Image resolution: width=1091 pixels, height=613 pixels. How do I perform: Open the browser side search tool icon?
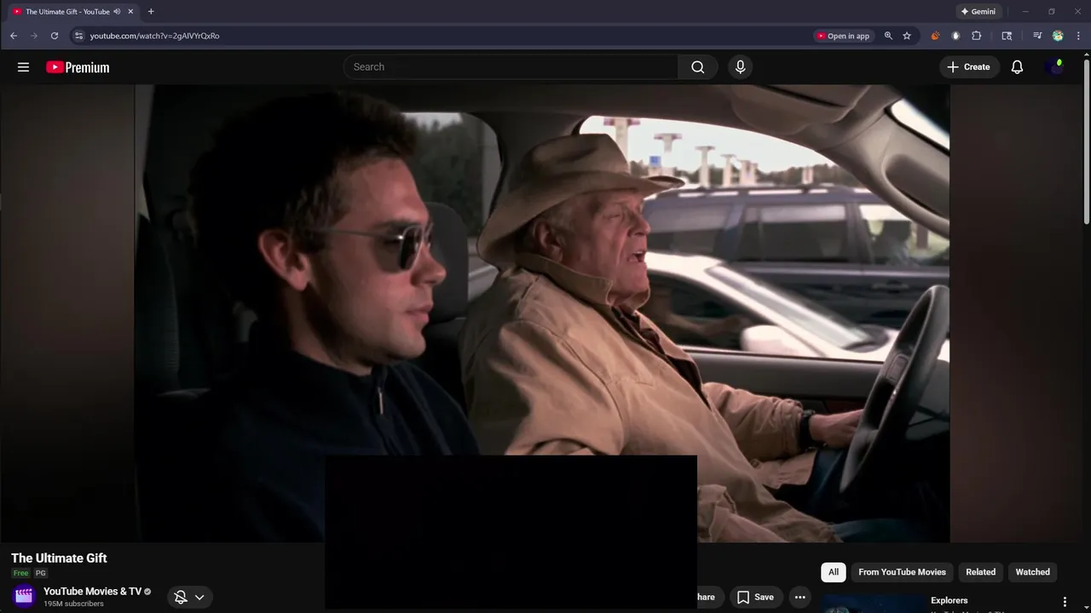(1007, 36)
